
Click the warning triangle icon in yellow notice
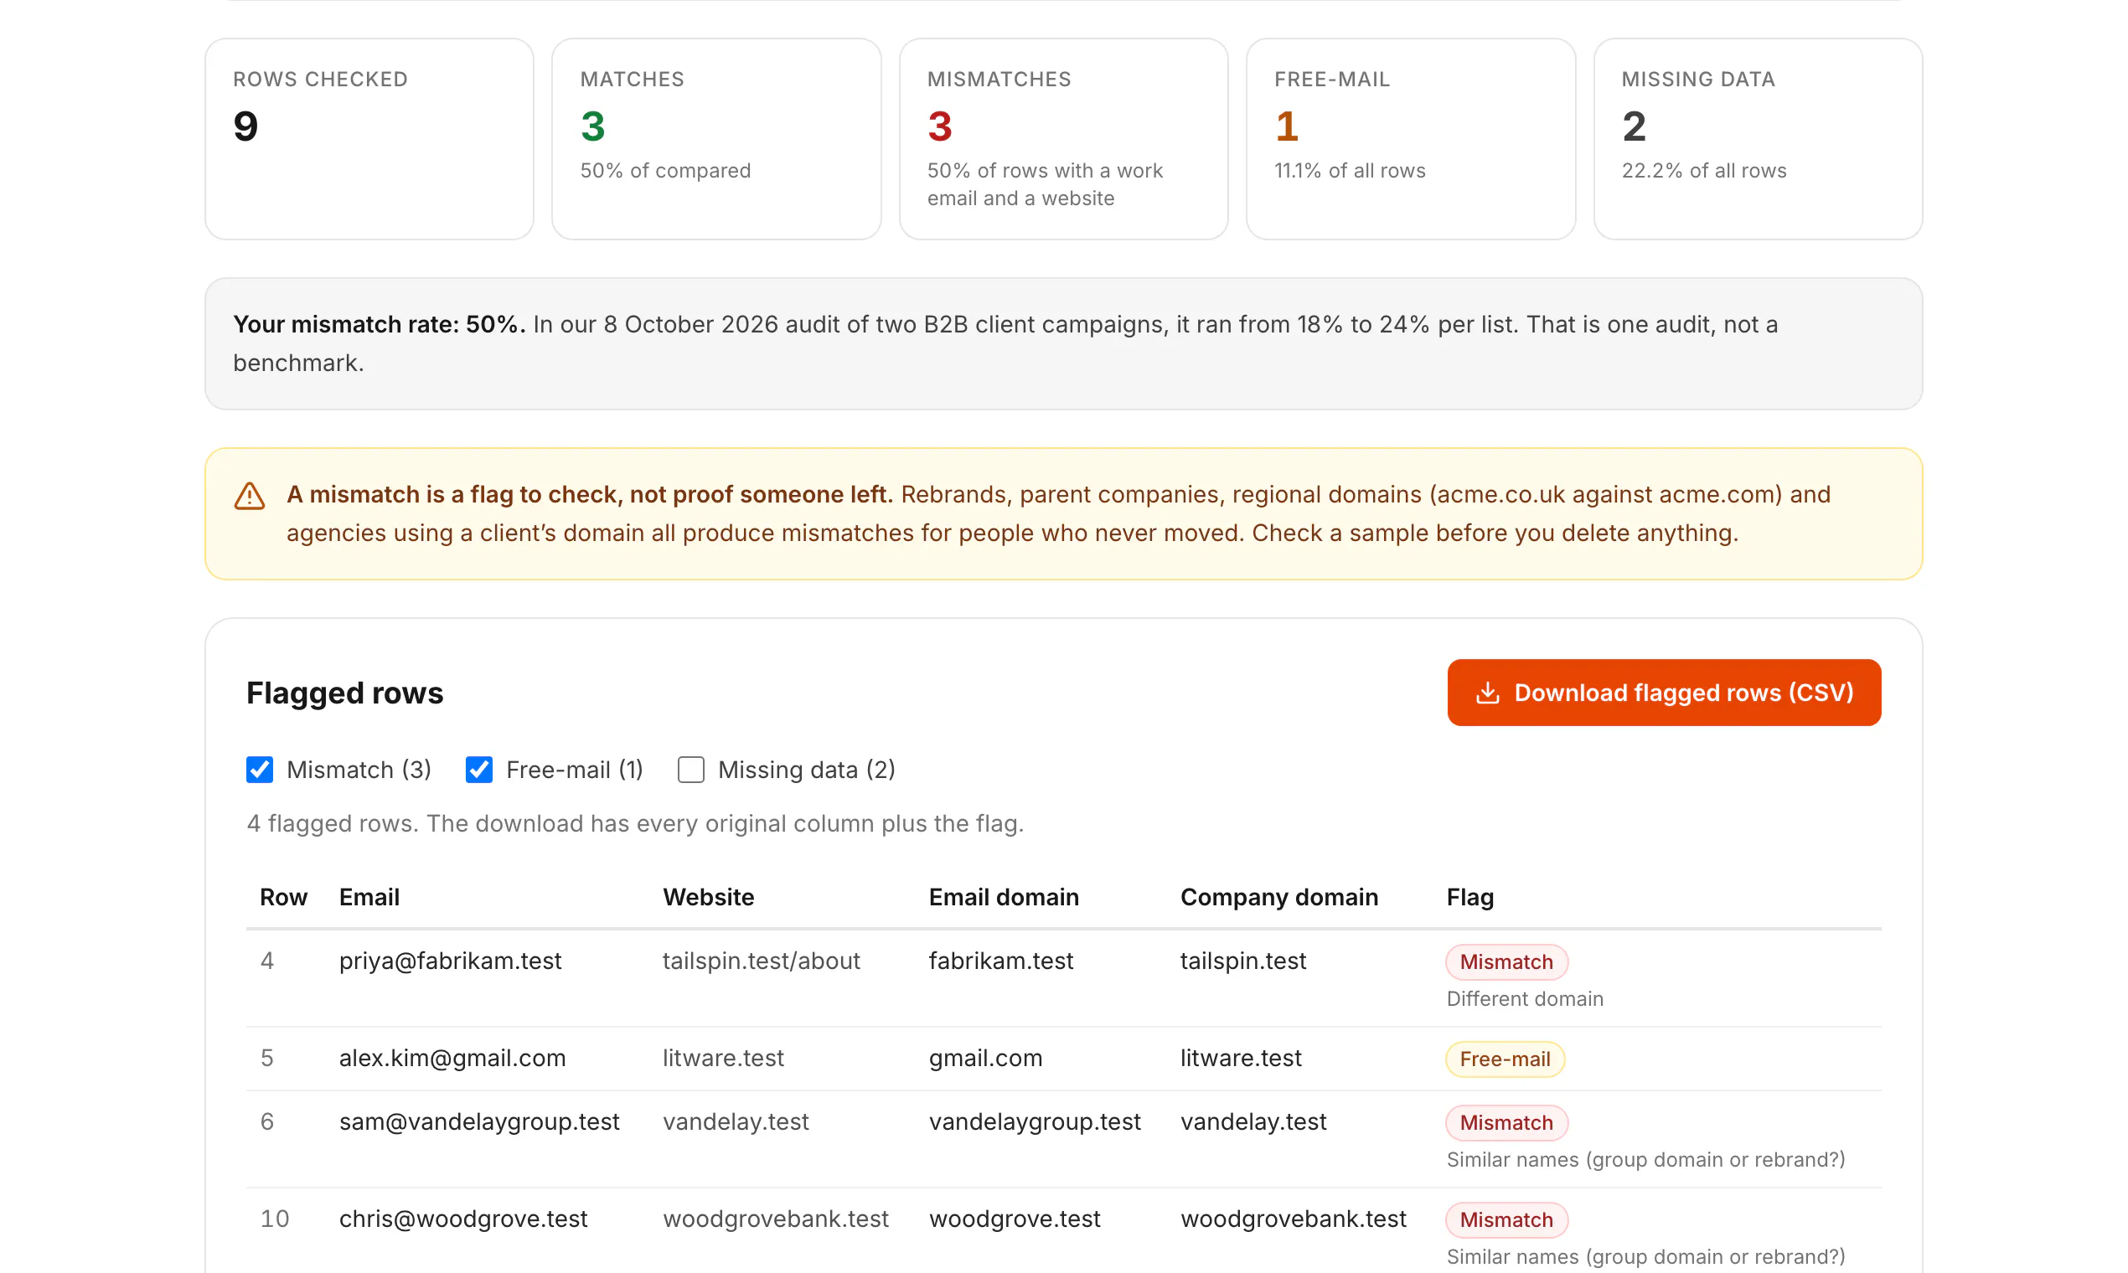point(250,496)
